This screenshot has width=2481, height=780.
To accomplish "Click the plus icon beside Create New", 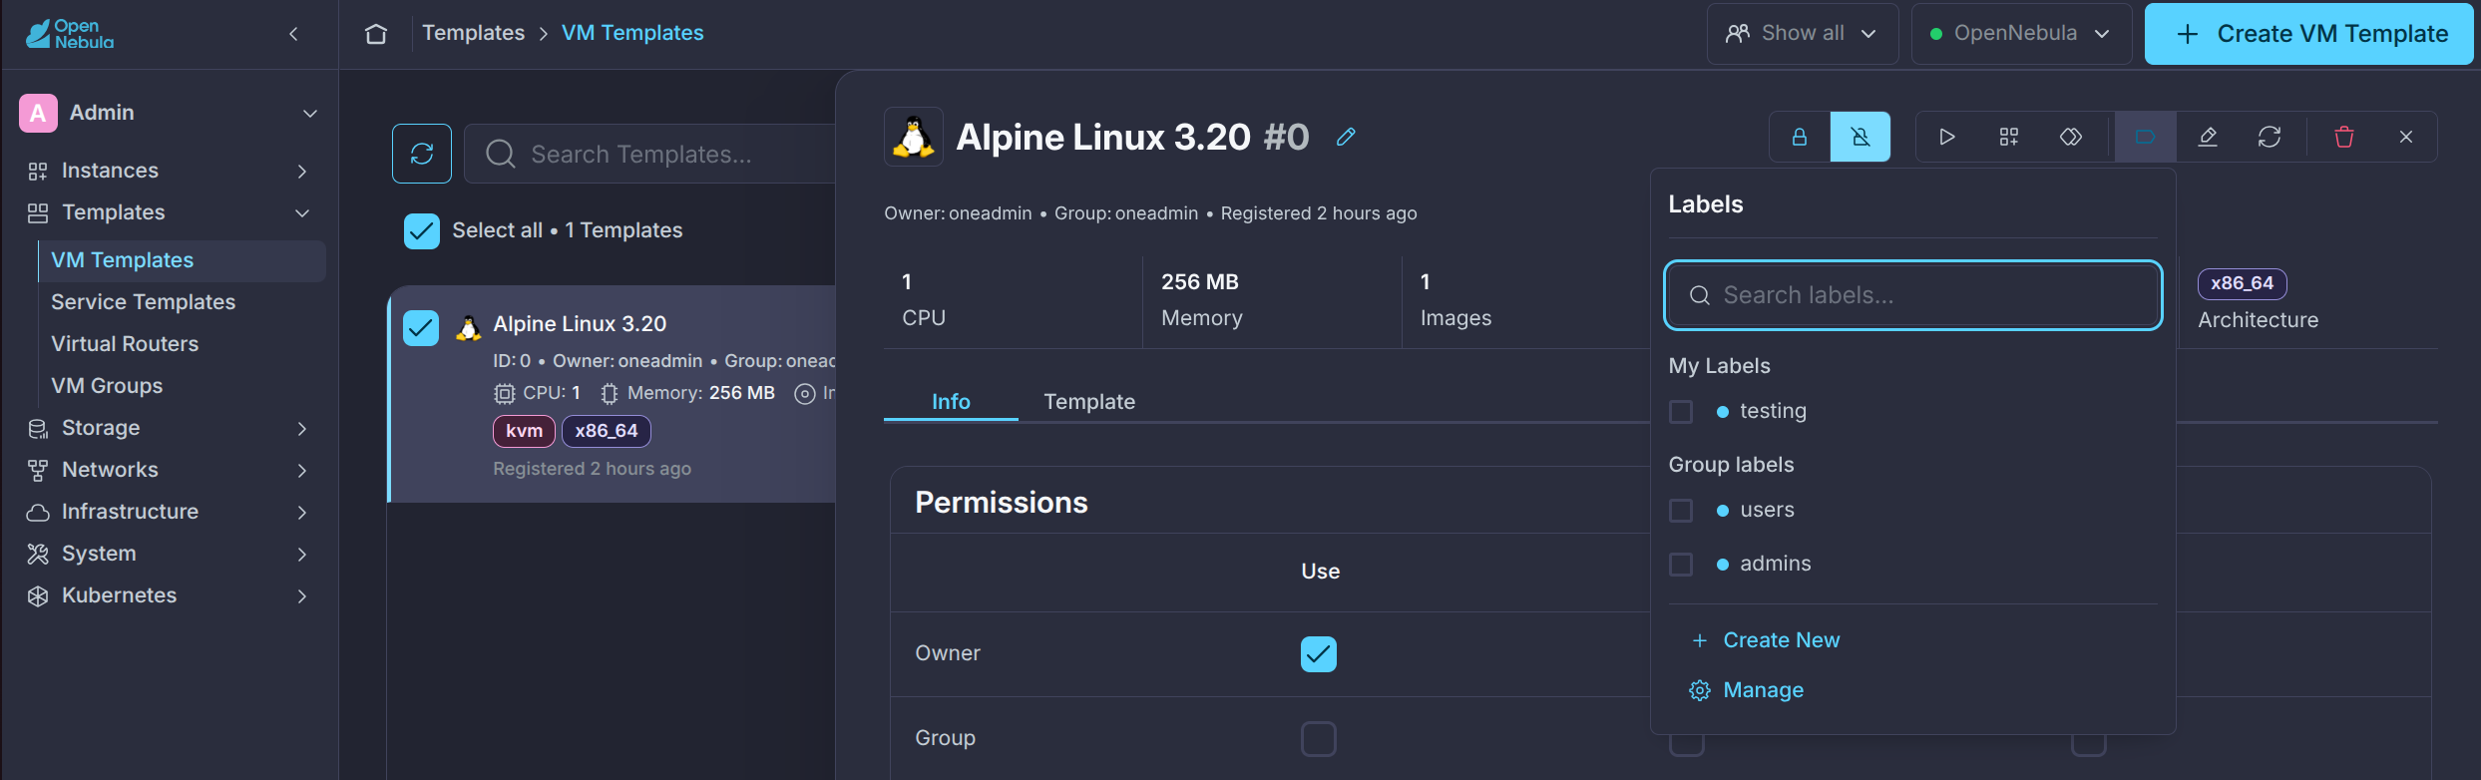I will click(x=1700, y=640).
